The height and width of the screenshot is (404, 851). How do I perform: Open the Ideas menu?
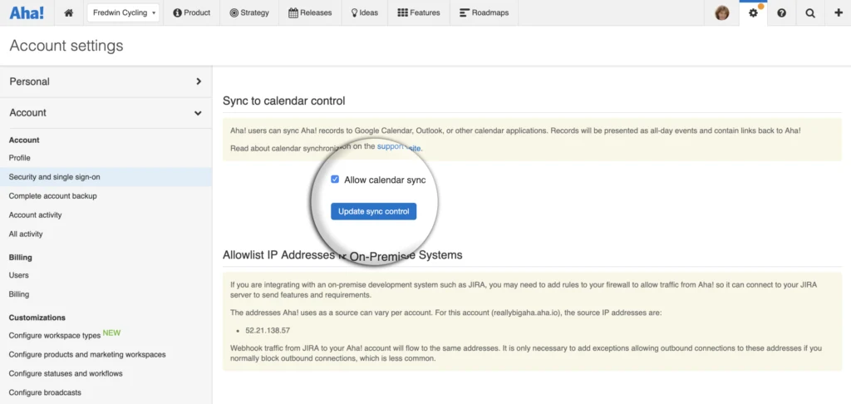click(x=365, y=12)
